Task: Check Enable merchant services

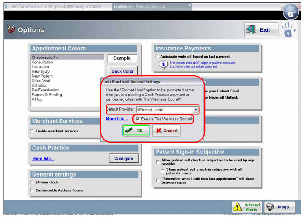Action: click(x=32, y=131)
